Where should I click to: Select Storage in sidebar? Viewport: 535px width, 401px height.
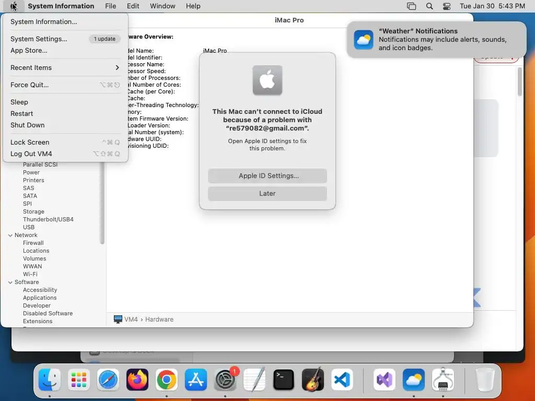click(x=33, y=212)
